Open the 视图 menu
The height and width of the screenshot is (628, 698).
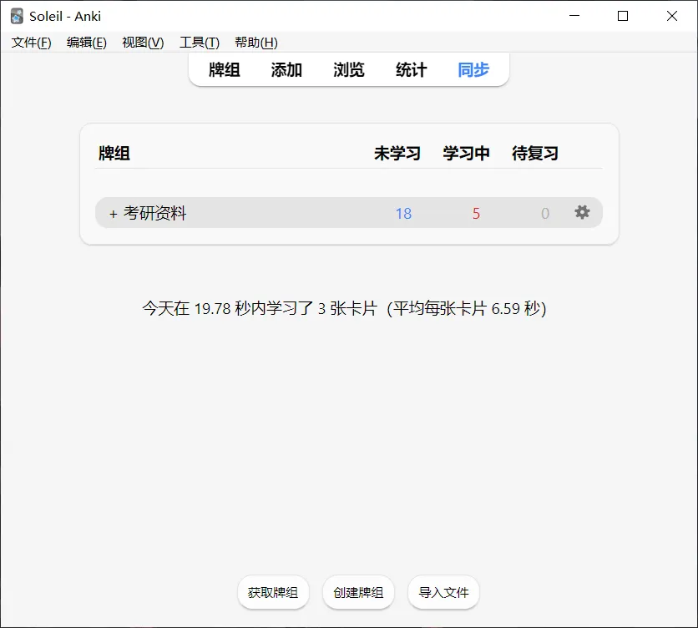[x=142, y=43]
